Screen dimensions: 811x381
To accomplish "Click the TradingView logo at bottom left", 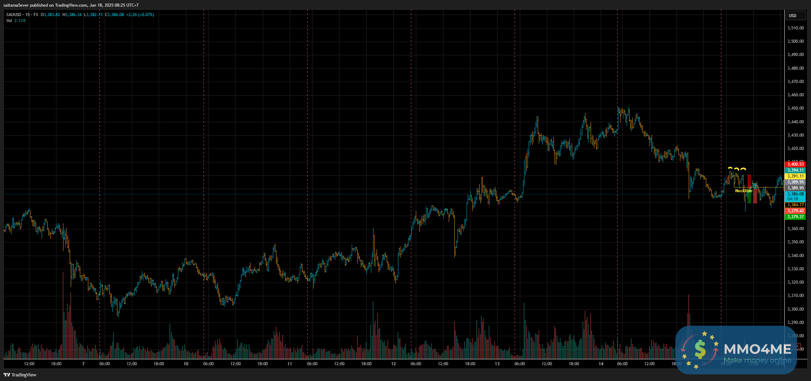I will pyautogui.click(x=20, y=375).
